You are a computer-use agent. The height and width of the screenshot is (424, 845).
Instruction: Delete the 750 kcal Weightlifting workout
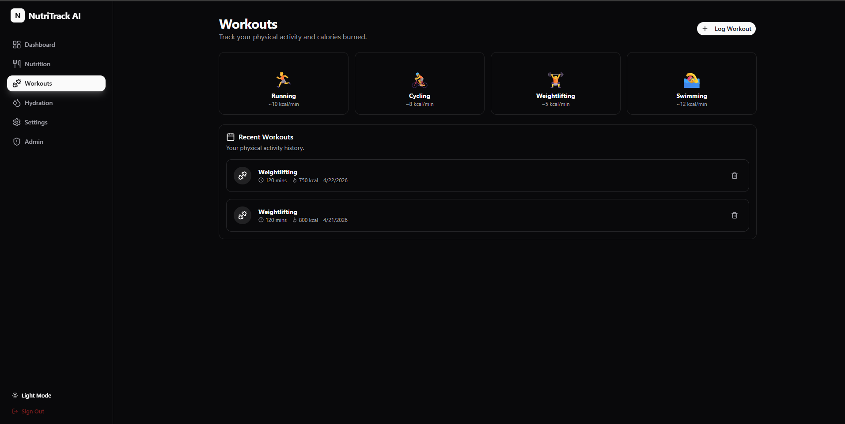pos(735,176)
